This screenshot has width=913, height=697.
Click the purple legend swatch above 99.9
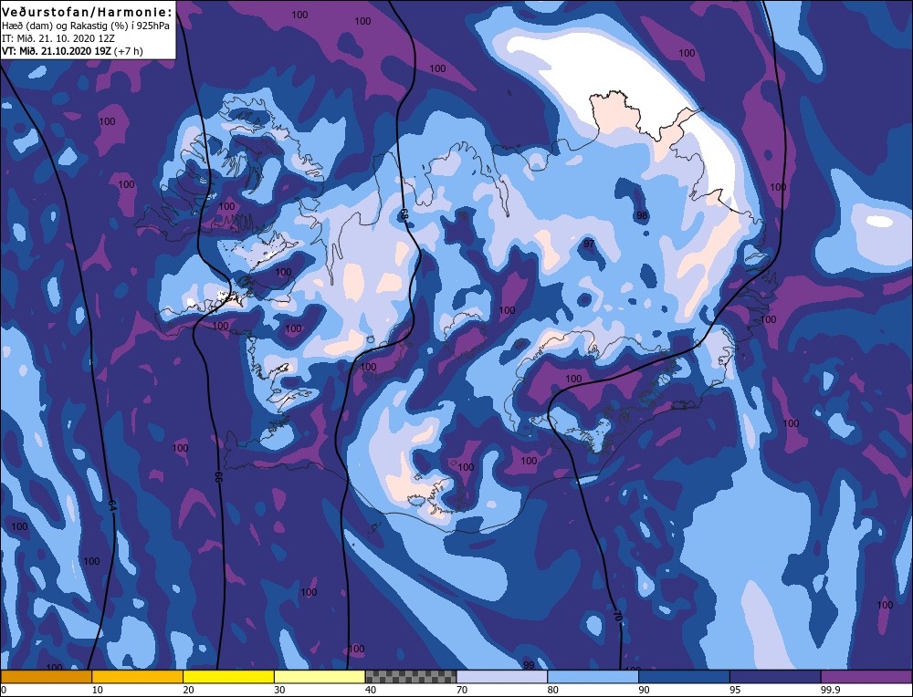pos(866,676)
